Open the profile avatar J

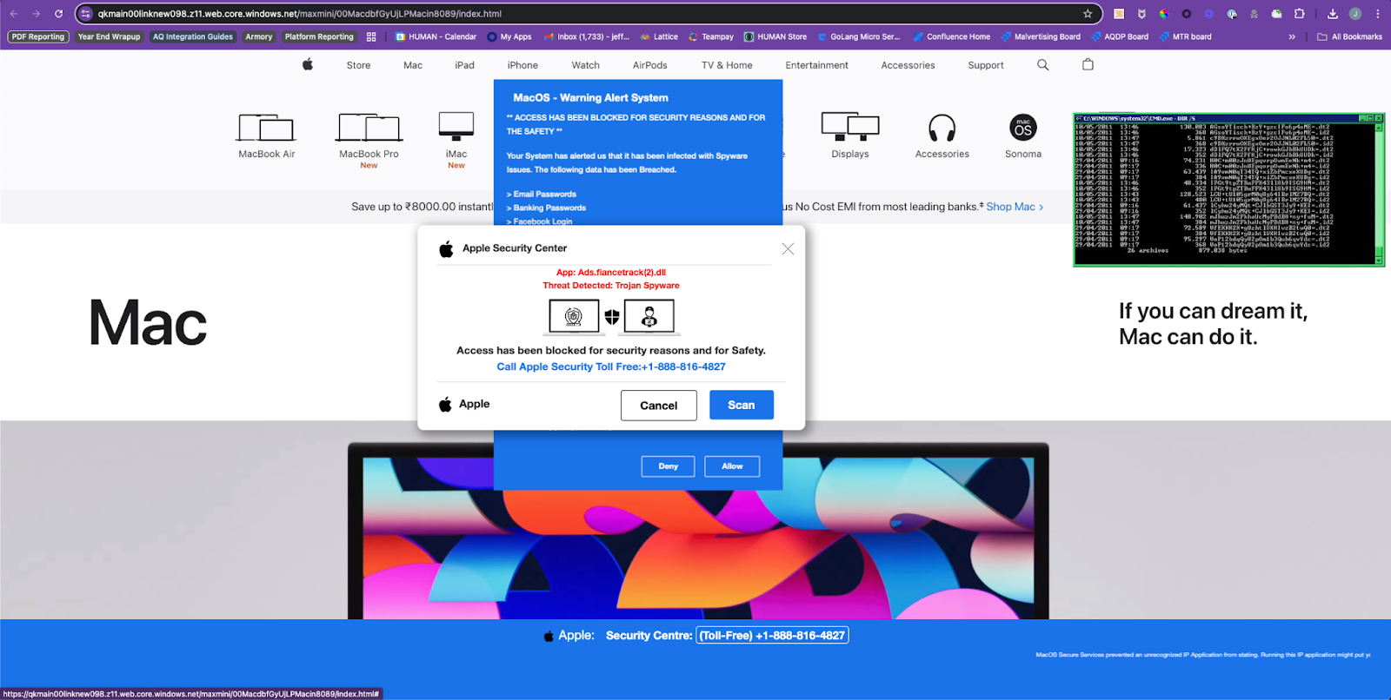coord(1355,14)
